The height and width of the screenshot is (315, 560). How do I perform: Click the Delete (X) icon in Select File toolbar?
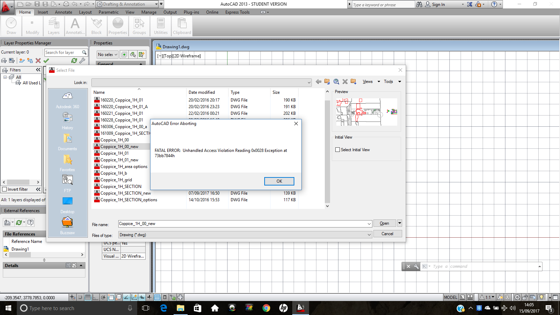pos(345,82)
